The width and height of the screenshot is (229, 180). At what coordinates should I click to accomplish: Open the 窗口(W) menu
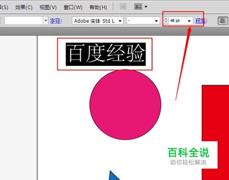point(73,7)
